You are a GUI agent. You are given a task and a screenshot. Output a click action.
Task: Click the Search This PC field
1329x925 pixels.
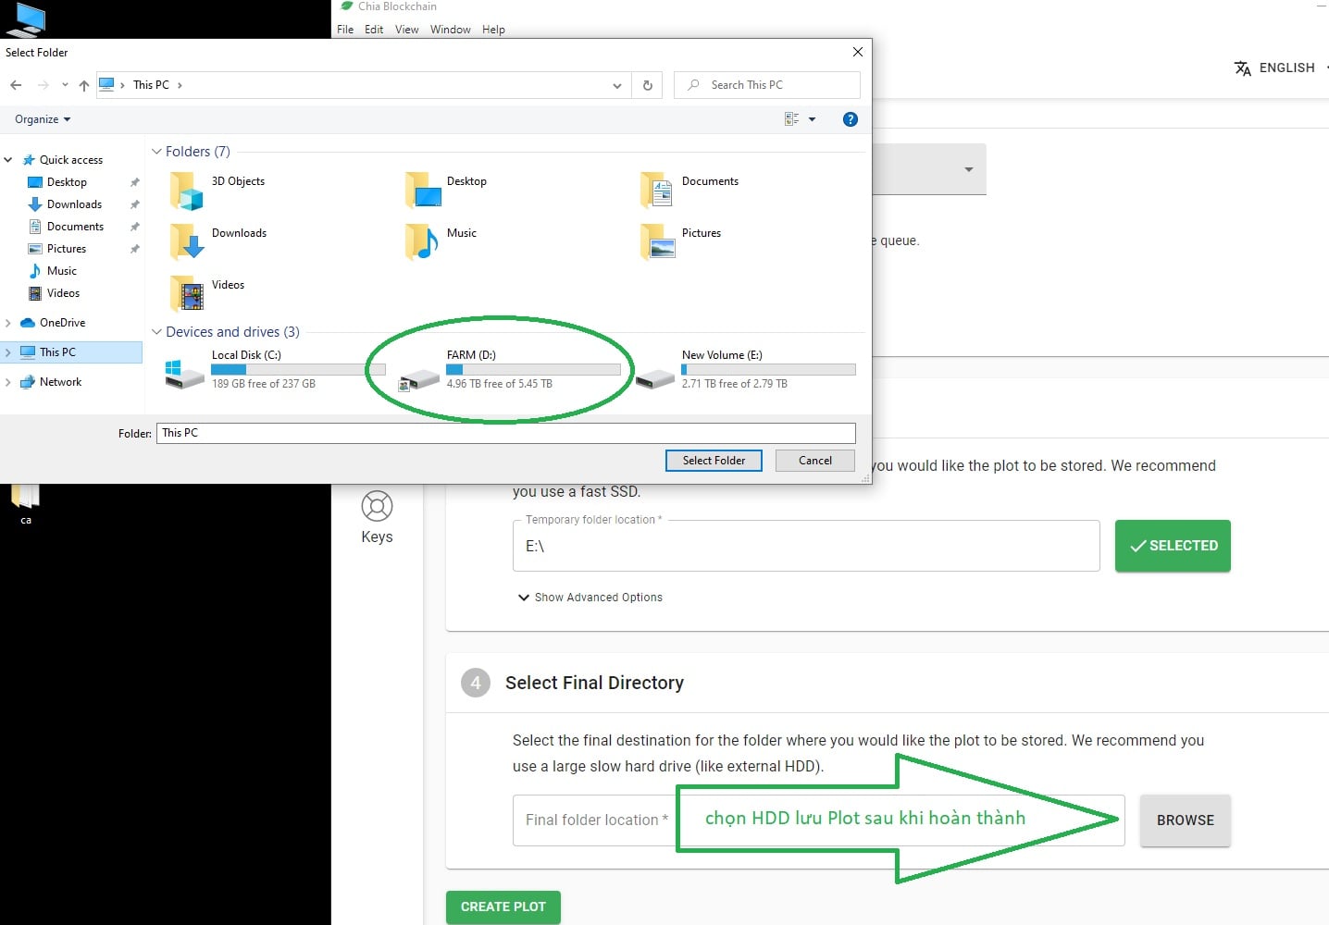click(777, 85)
